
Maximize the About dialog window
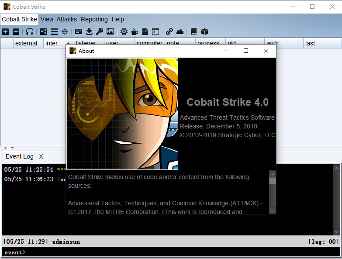tap(246, 51)
